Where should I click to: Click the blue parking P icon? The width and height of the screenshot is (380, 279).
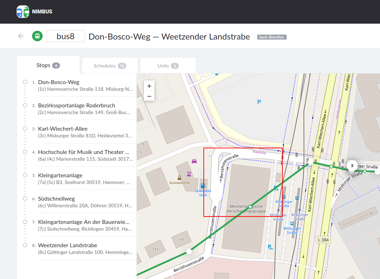pyautogui.click(x=259, y=102)
